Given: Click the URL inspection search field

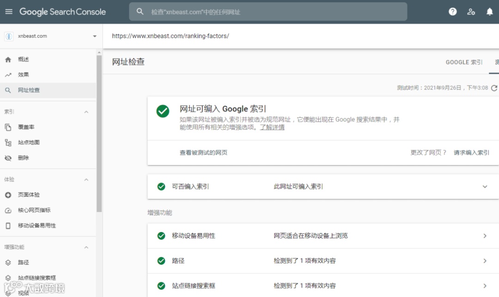Looking at the screenshot, I should (268, 12).
